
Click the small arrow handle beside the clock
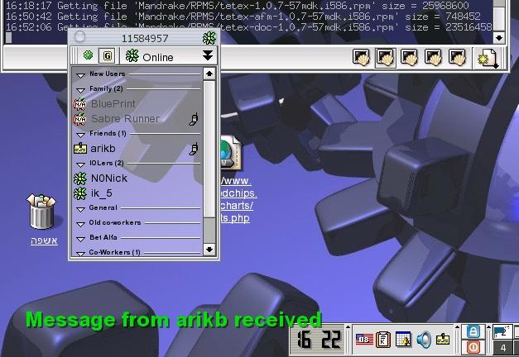(348, 340)
